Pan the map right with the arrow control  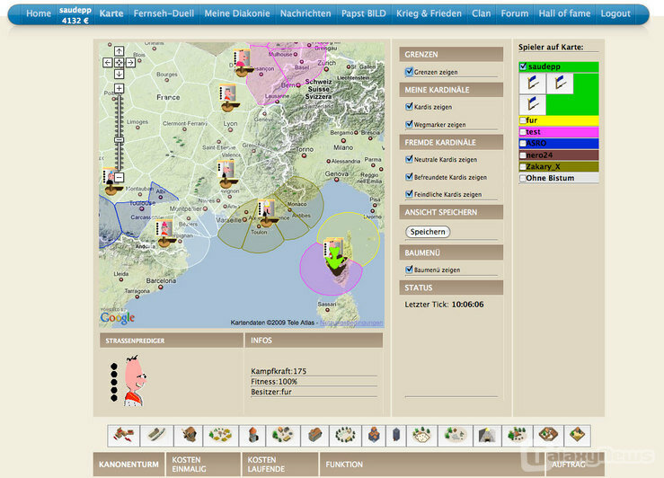pyautogui.click(x=130, y=62)
